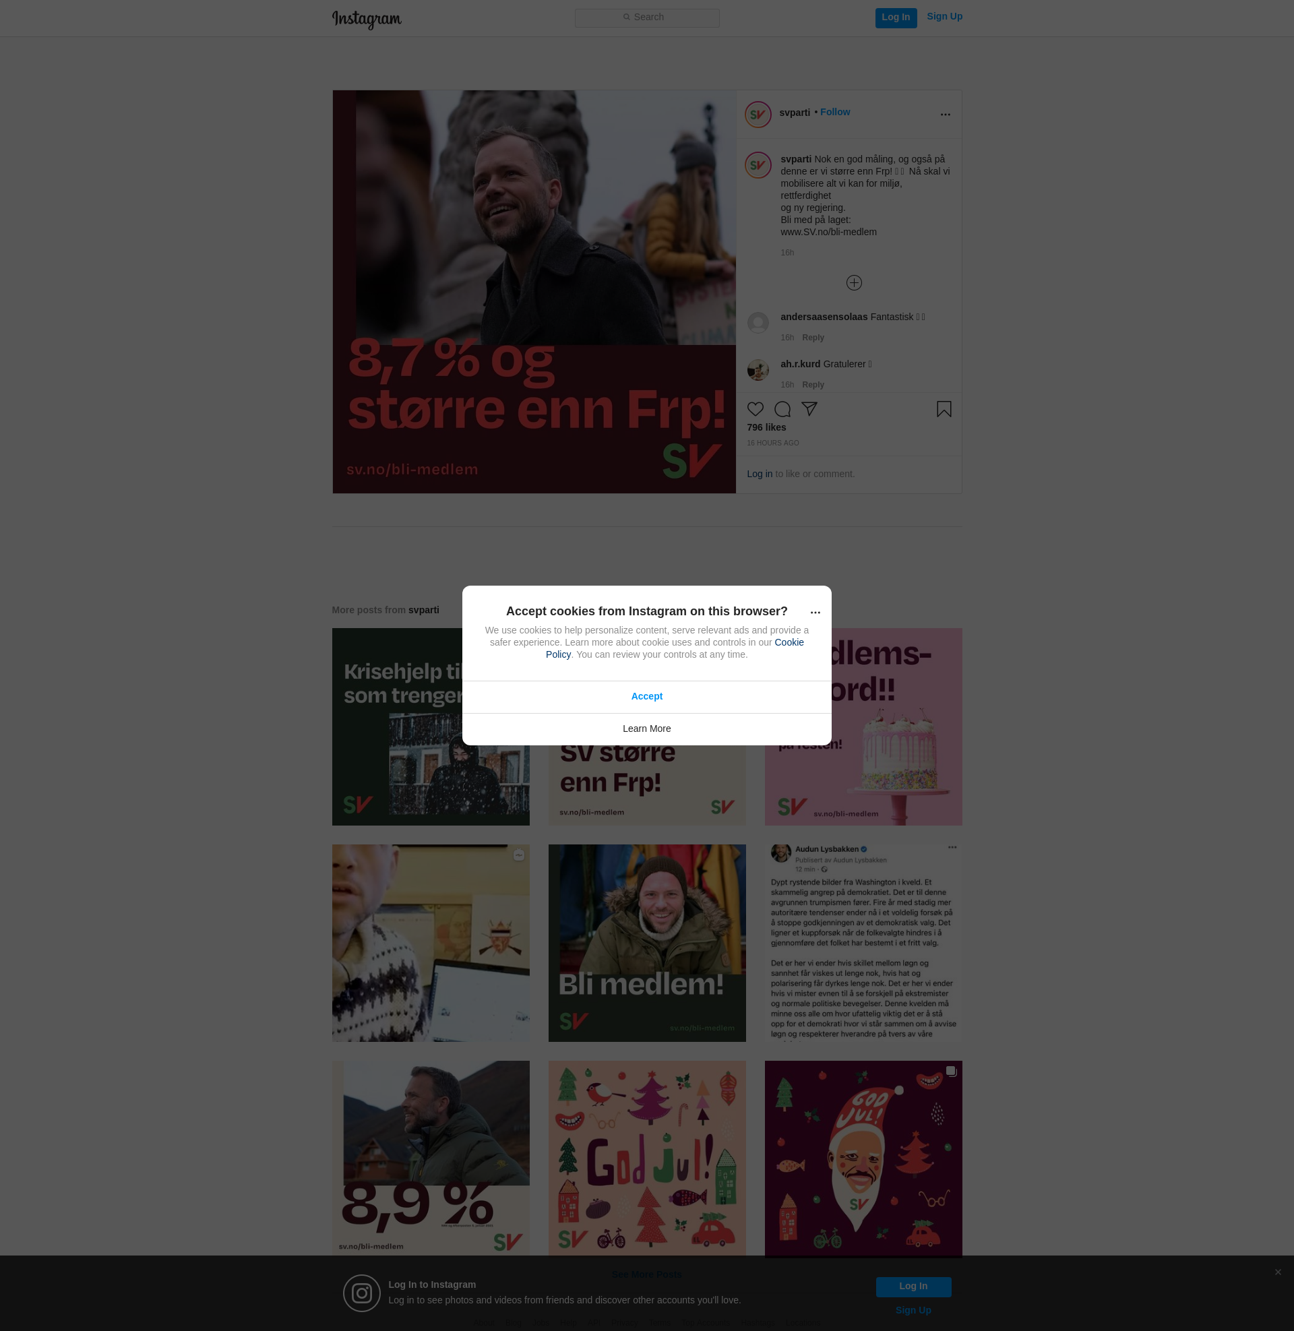Screen dimensions: 1294x1331
Task: Click ah.r.kurd commenter avatar
Action: [x=758, y=369]
